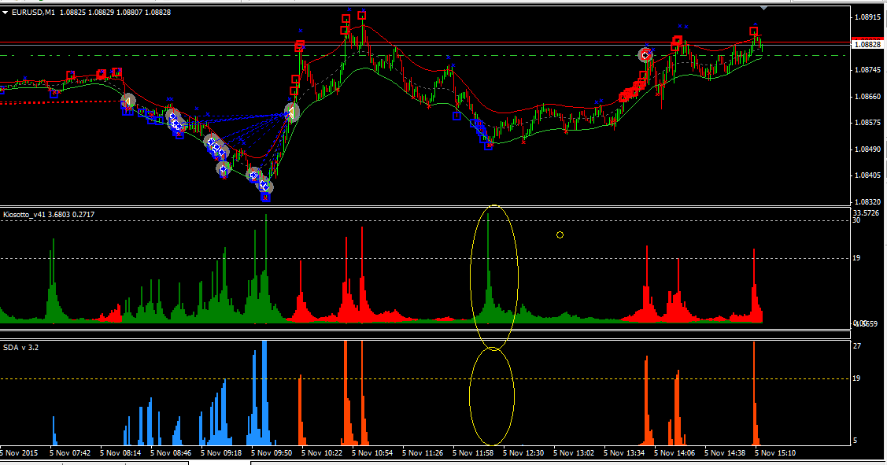Select the green dash-dot horizontal line
The width and height of the screenshot is (887, 465).
tap(424, 55)
